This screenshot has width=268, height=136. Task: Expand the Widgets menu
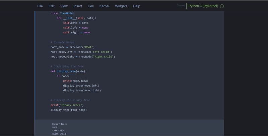121,6
